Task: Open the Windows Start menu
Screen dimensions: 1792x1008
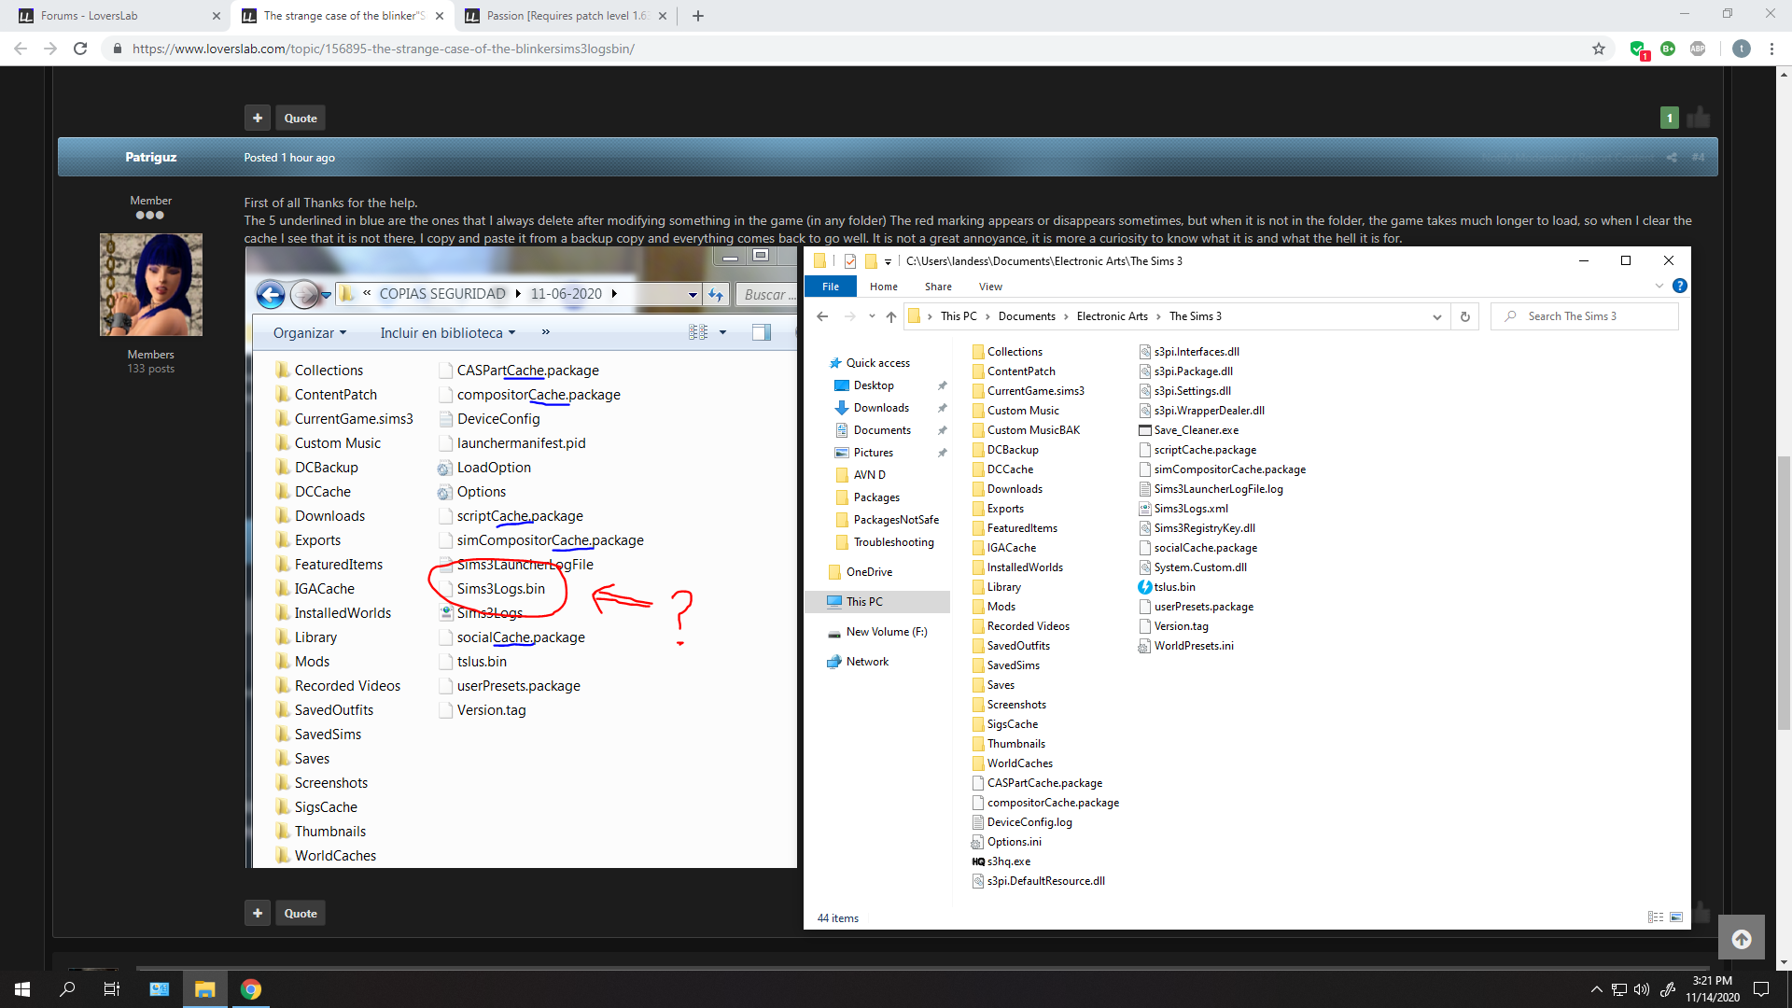Action: point(22,989)
